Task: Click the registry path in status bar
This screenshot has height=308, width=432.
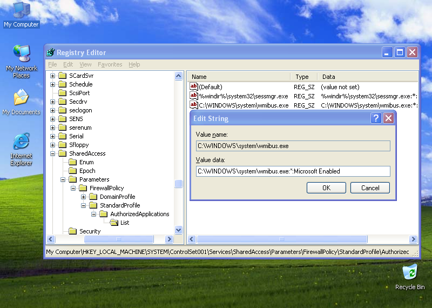Action: pyautogui.click(x=227, y=252)
